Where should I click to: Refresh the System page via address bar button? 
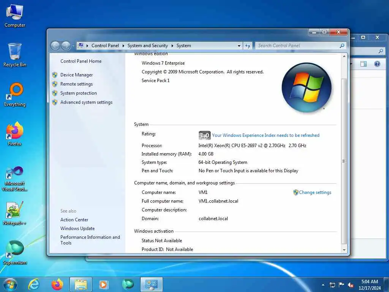[x=248, y=46]
